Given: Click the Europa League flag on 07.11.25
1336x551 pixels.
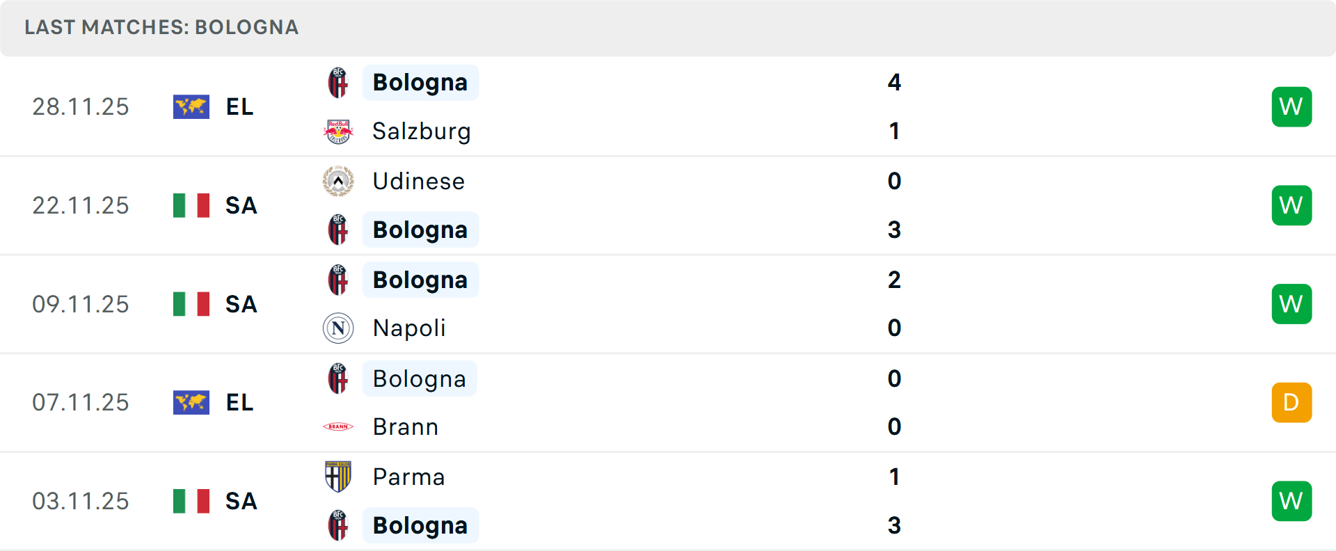Looking at the screenshot, I should (191, 402).
